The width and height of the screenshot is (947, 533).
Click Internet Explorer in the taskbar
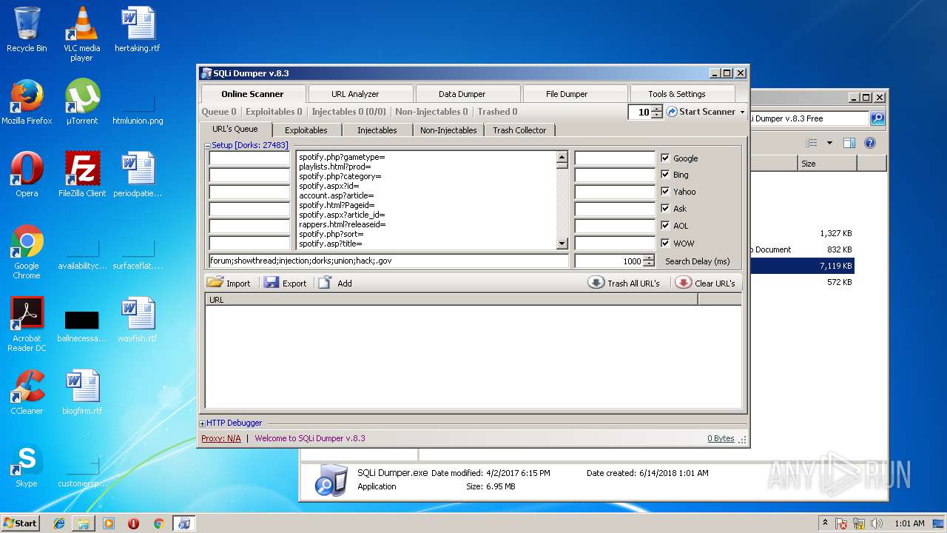tap(59, 523)
